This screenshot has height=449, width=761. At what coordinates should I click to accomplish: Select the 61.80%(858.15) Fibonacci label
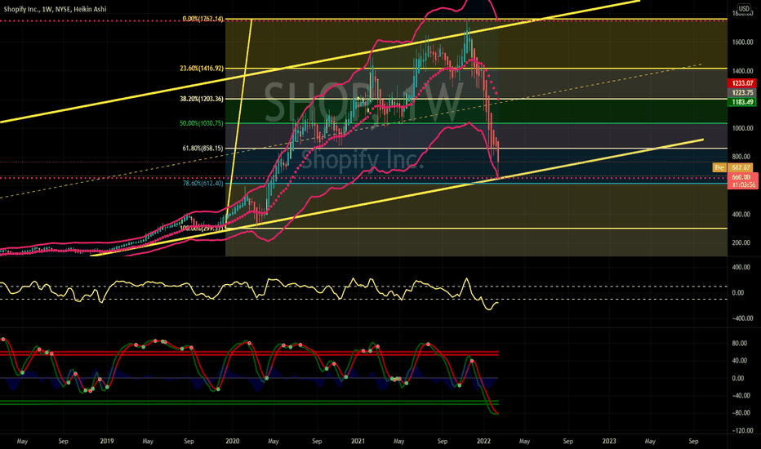pos(202,148)
